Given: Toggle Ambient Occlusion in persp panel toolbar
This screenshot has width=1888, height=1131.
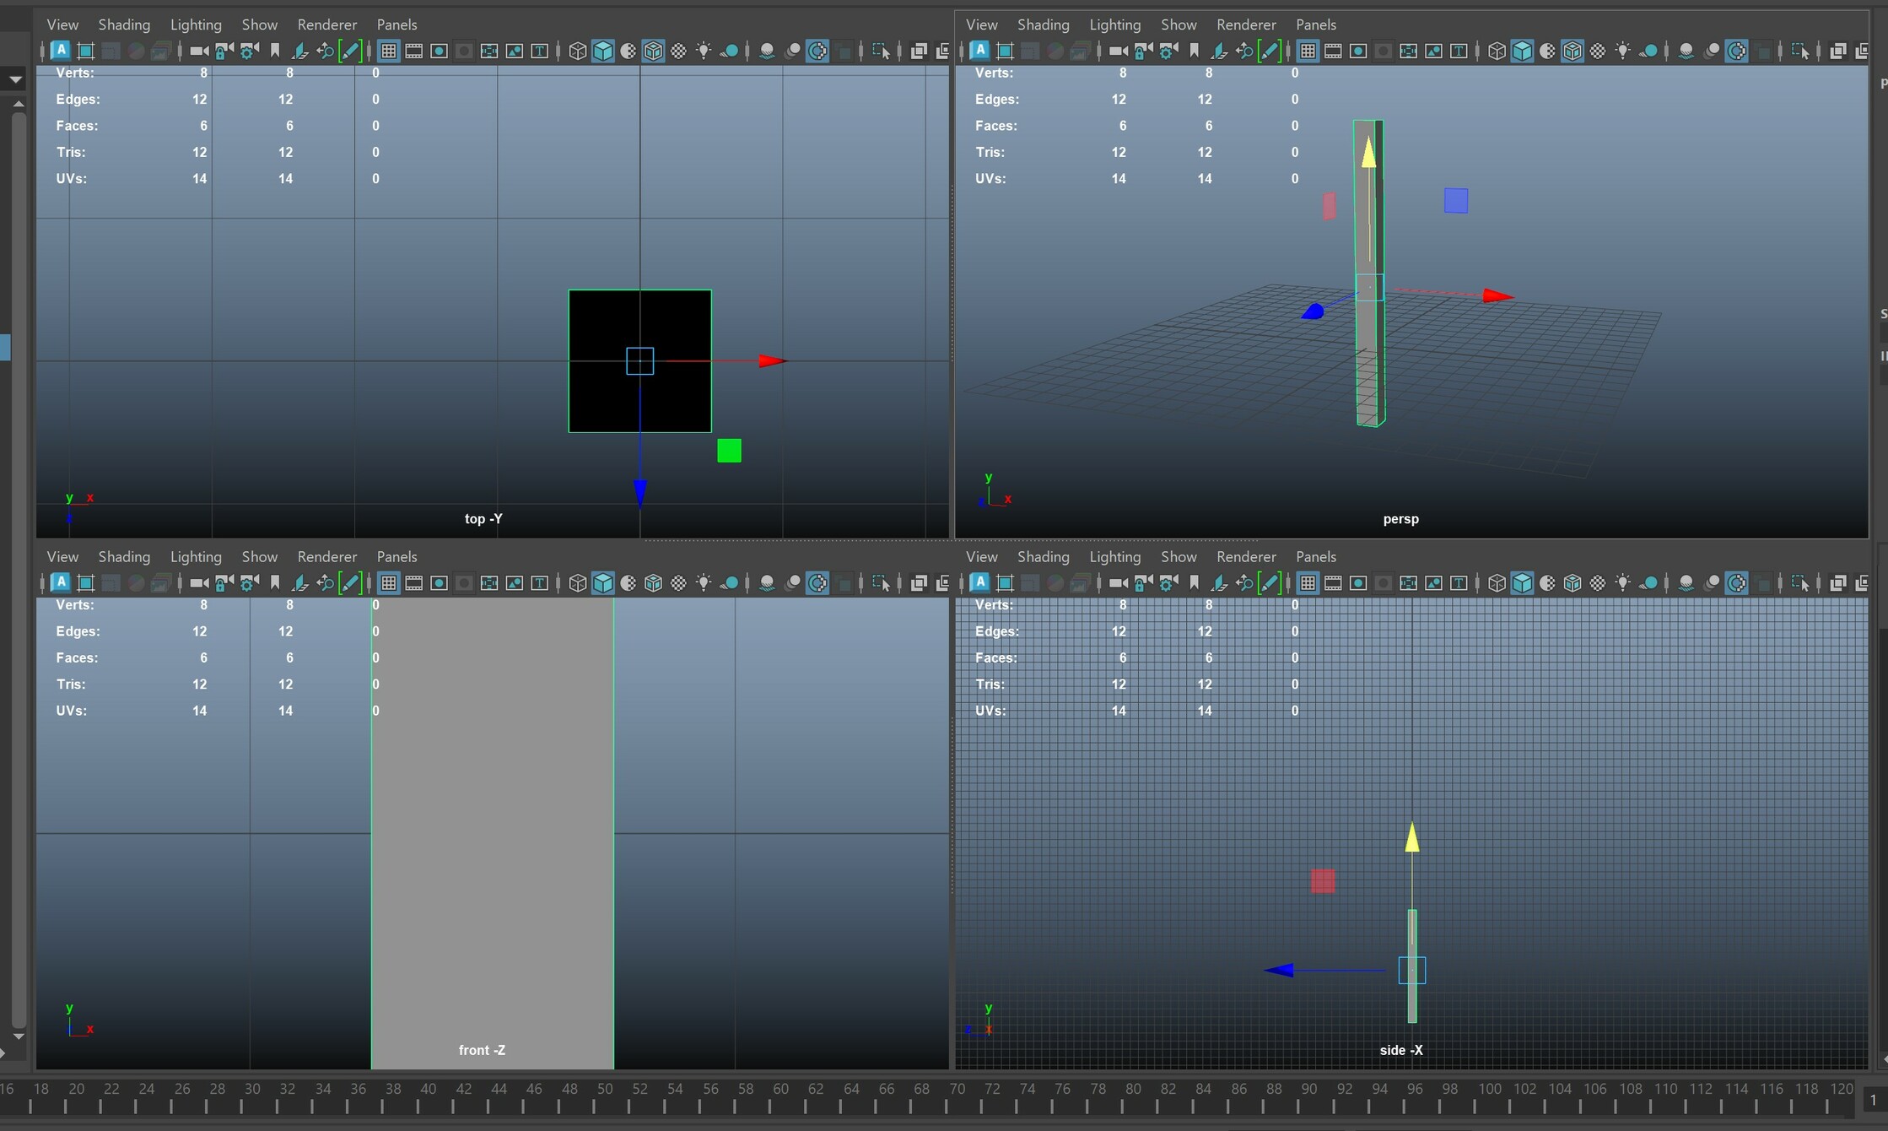Looking at the screenshot, I should click(1686, 51).
